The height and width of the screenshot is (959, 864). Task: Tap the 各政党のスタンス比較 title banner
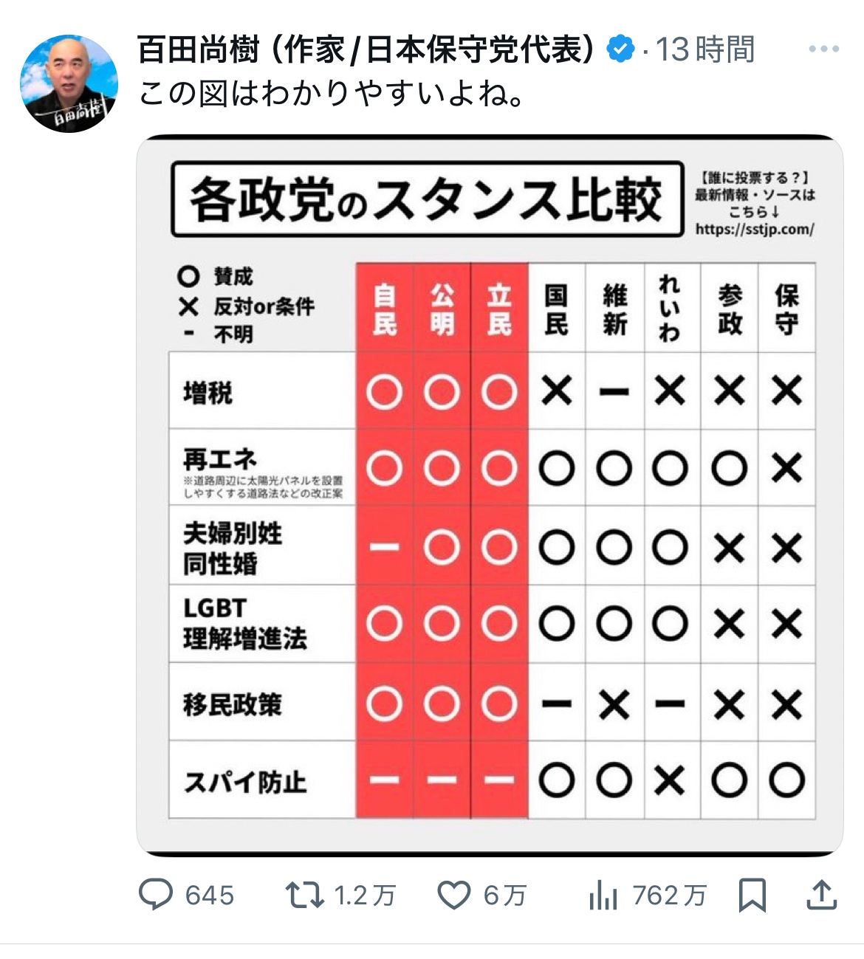pyautogui.click(x=427, y=199)
